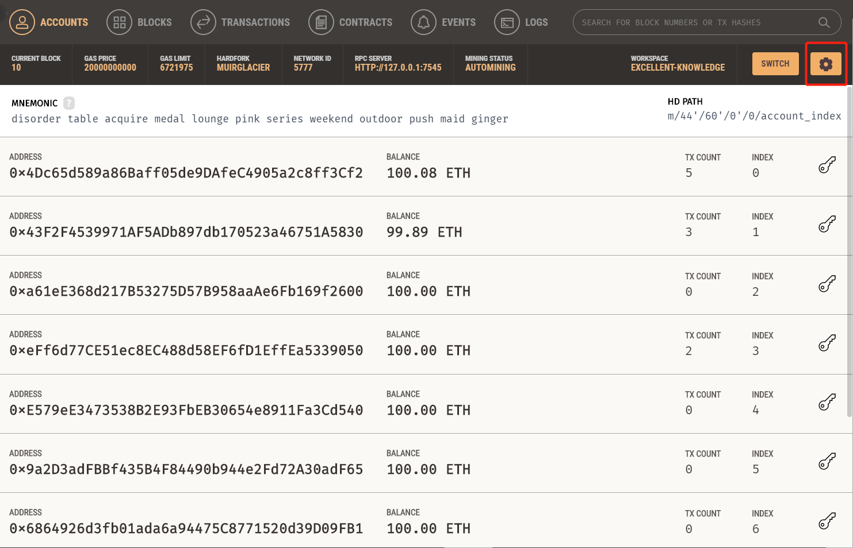The height and width of the screenshot is (548, 853).
Task: Go to the Contracts tab
Action: pos(350,22)
